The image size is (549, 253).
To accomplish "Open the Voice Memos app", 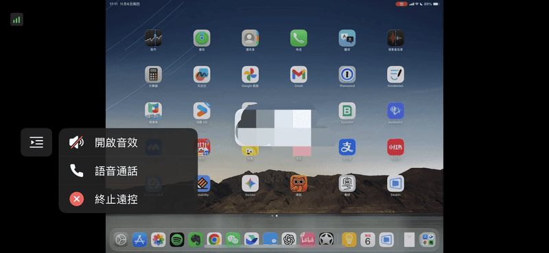I will pos(396,38).
